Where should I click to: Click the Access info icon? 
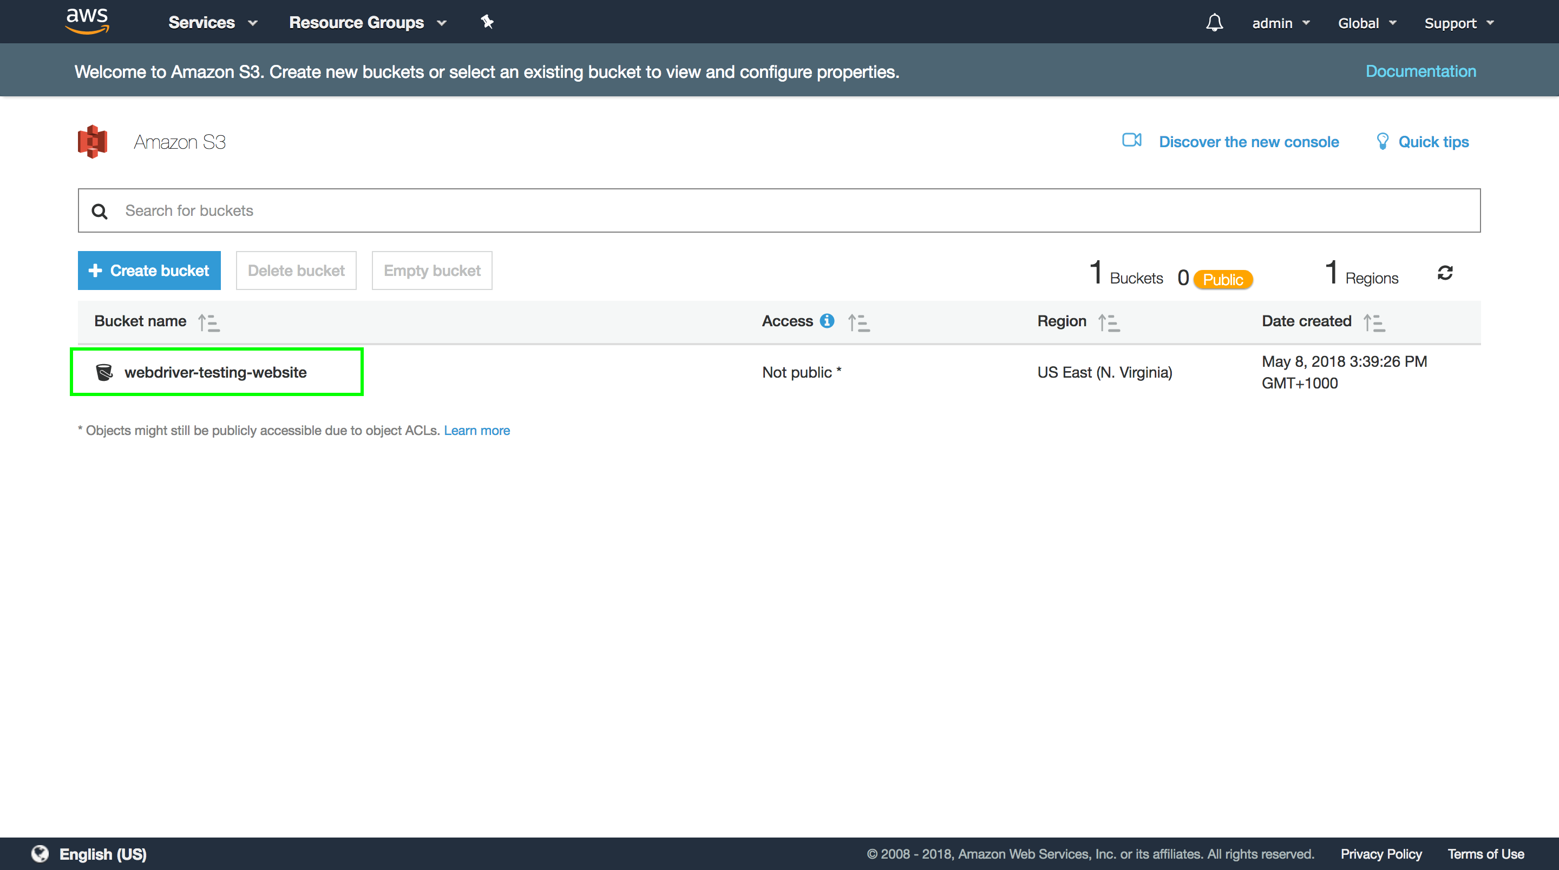pos(827,321)
